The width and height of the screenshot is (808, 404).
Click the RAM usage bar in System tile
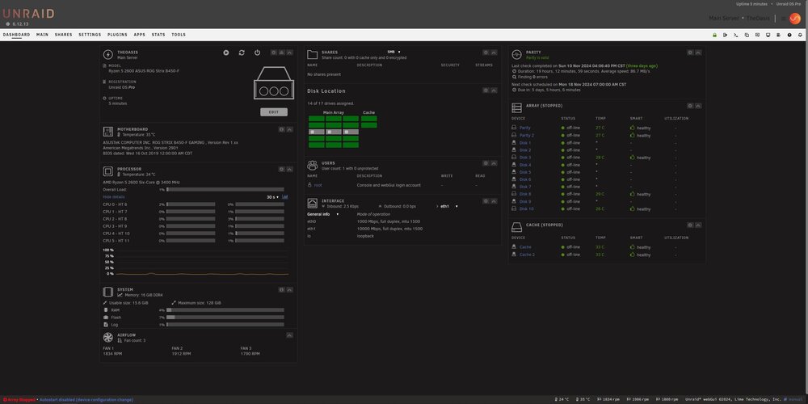tap(225, 310)
